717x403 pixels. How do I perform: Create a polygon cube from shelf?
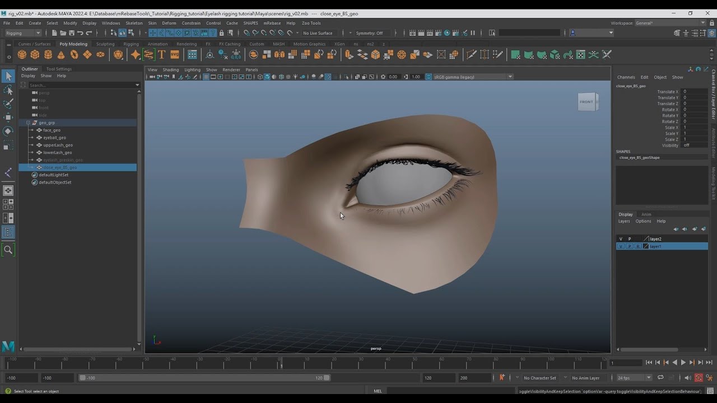pyautogui.click(x=35, y=54)
